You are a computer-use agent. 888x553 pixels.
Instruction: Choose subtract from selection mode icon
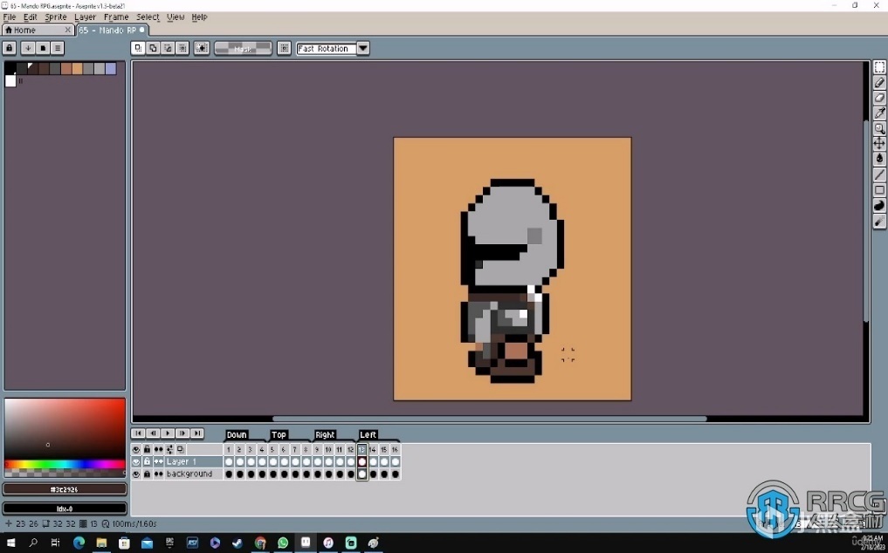pyautogui.click(x=168, y=48)
